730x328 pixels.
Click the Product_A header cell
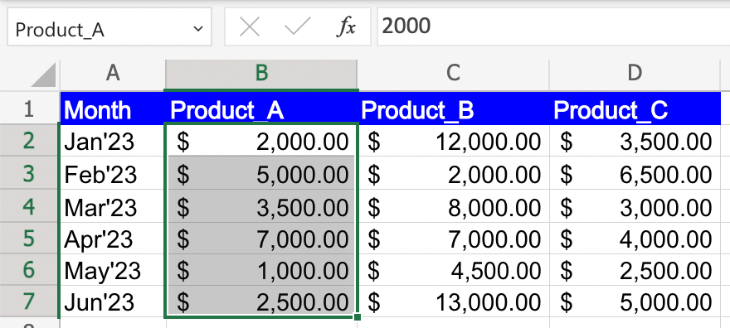click(x=261, y=109)
